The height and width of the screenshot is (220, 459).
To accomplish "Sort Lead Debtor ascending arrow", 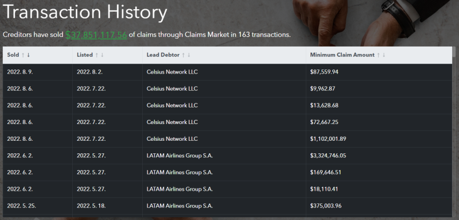I will click(x=184, y=55).
